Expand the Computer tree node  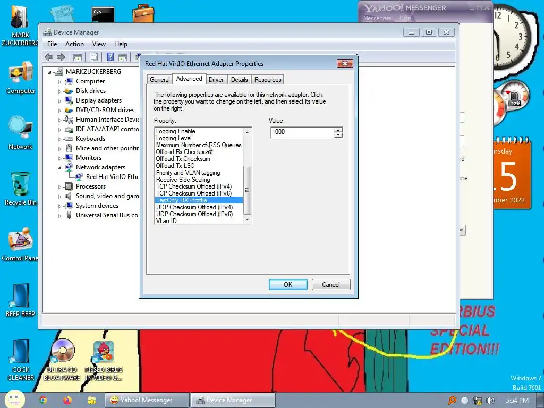(59, 82)
